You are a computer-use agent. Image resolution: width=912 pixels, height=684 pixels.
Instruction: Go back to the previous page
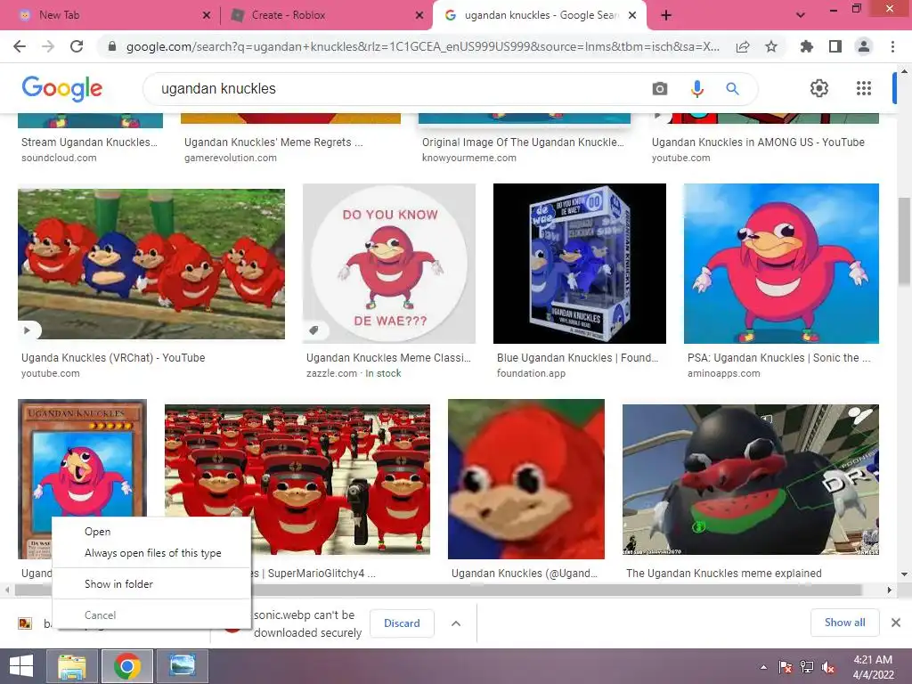[x=20, y=46]
